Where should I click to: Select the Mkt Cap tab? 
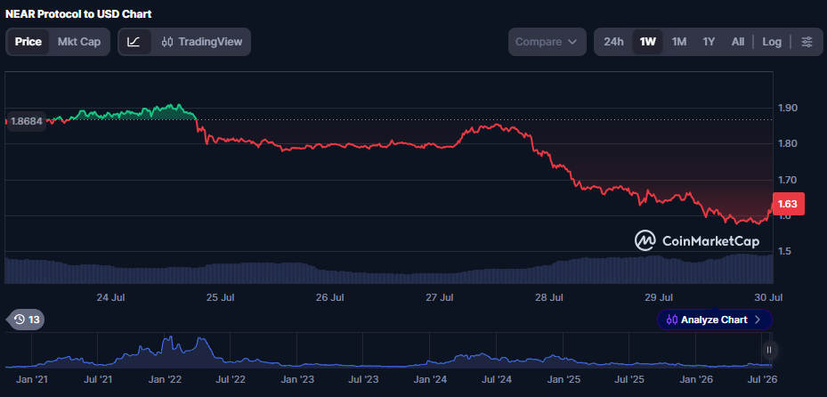click(x=79, y=42)
